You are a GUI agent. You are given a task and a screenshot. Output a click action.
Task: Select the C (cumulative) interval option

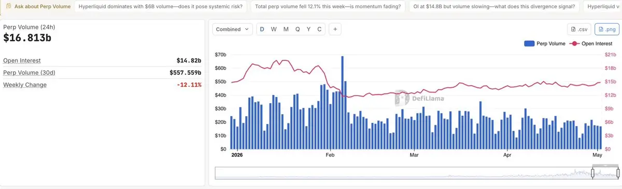point(319,29)
